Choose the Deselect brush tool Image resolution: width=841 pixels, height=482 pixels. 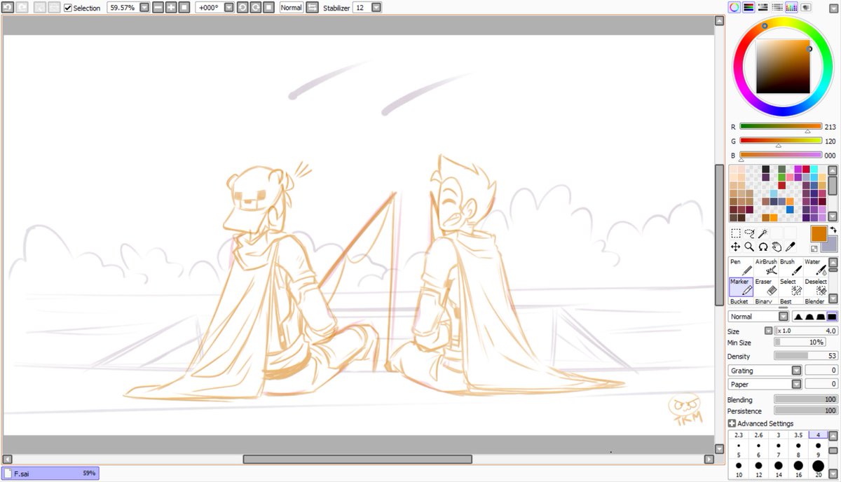coord(816,287)
